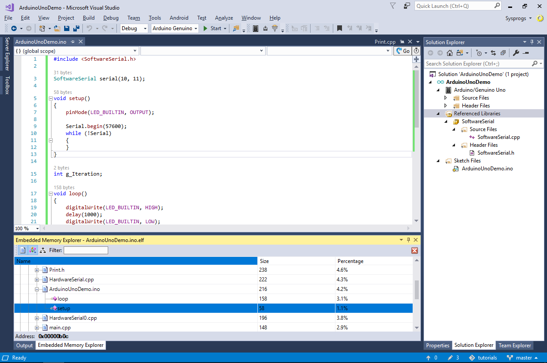Image resolution: width=547 pixels, height=363 pixels.
Task: Toggle the pin on the Solution Explorer panel
Action: click(x=532, y=42)
